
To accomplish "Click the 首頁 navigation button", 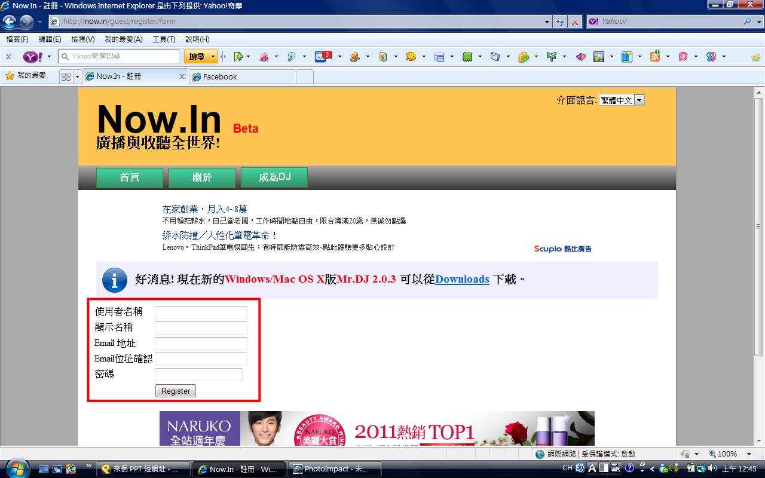I will coord(130,177).
